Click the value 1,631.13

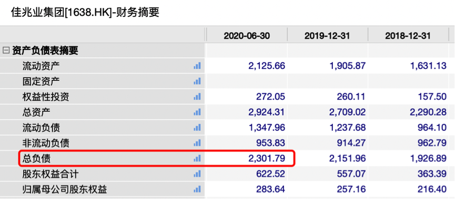(x=428, y=66)
